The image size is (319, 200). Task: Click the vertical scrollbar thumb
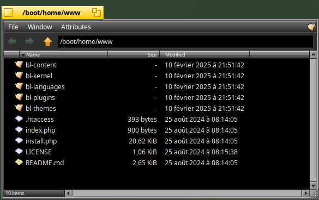pos(313,120)
